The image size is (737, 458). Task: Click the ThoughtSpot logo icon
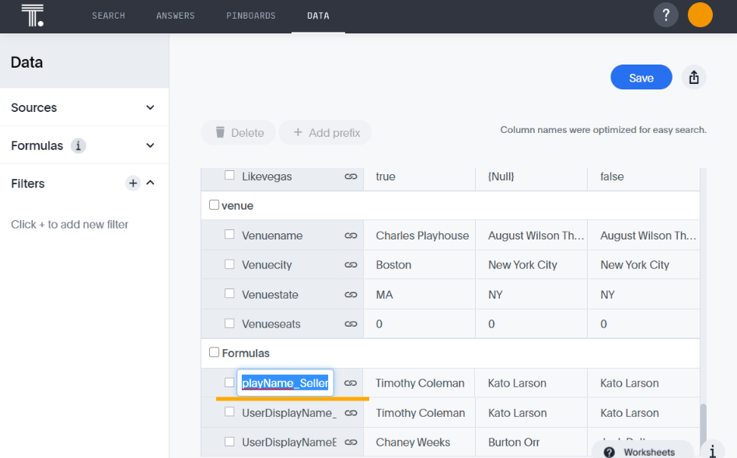coord(31,14)
